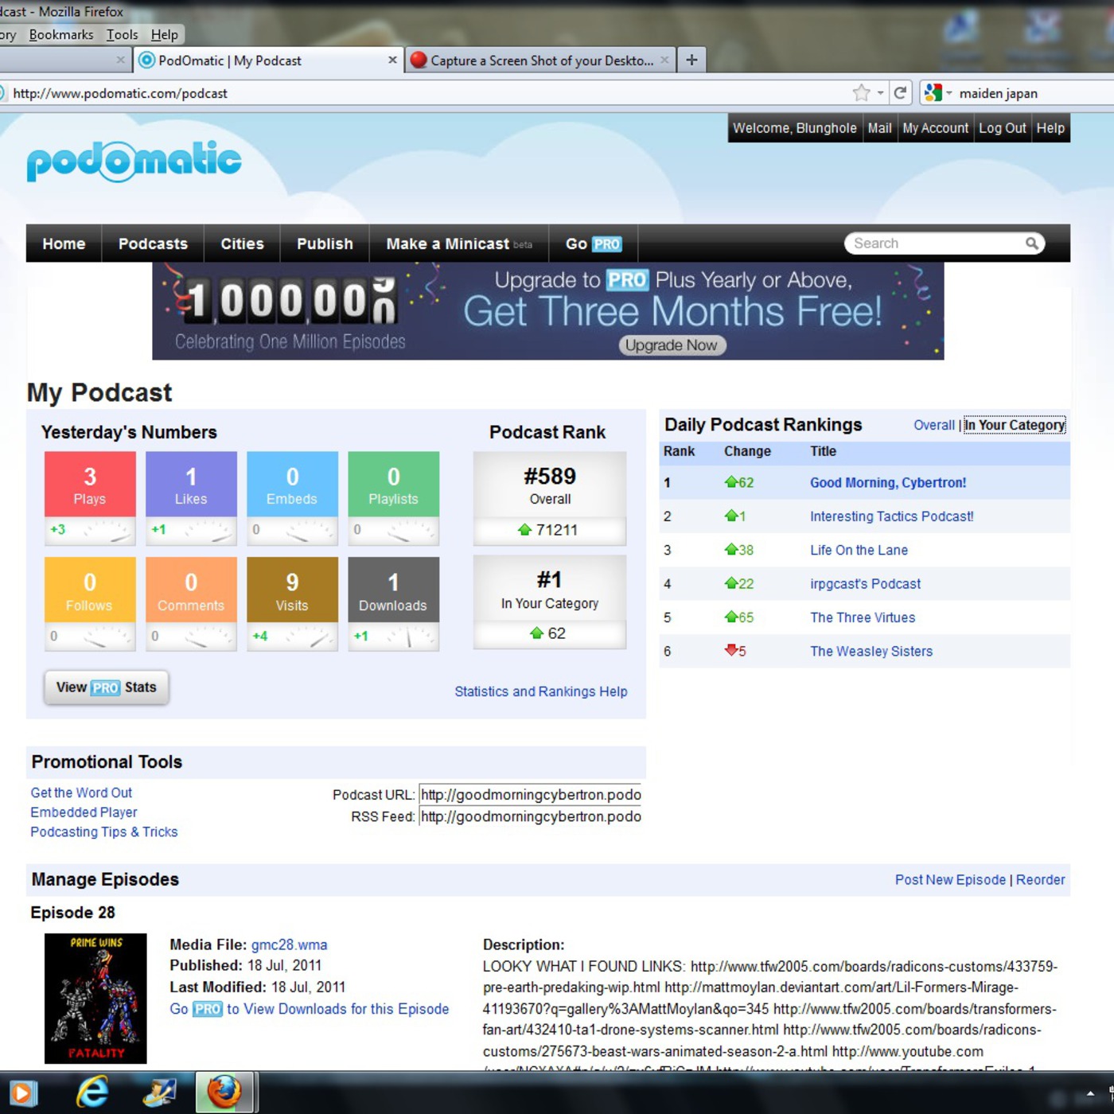
Task: Click the Follows stat tile
Action: click(x=90, y=604)
